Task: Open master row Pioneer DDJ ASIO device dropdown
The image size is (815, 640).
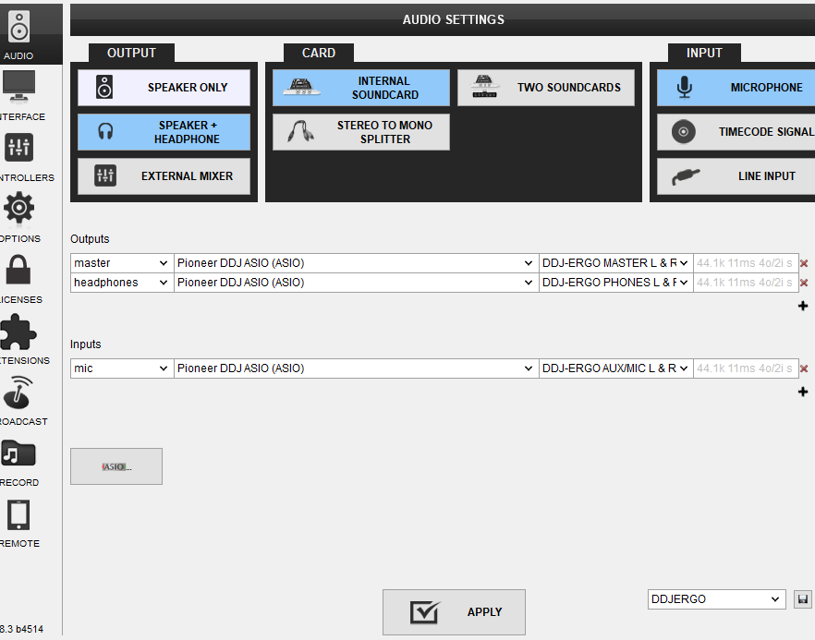Action: click(x=356, y=263)
